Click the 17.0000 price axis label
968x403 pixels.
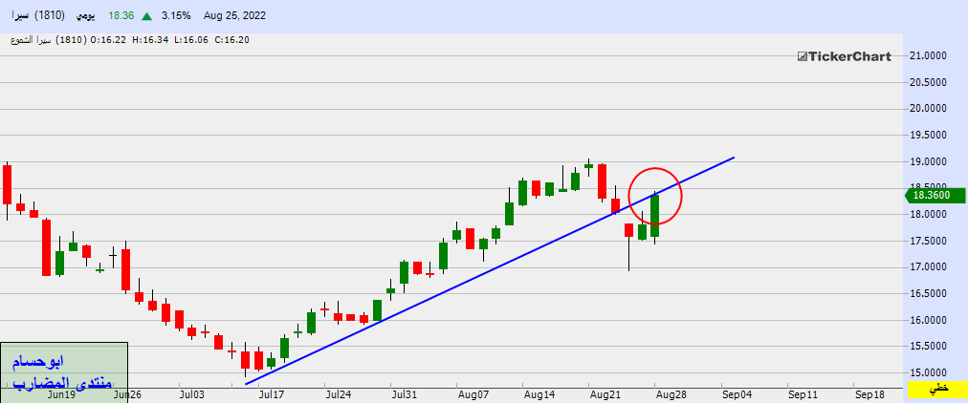tap(930, 267)
